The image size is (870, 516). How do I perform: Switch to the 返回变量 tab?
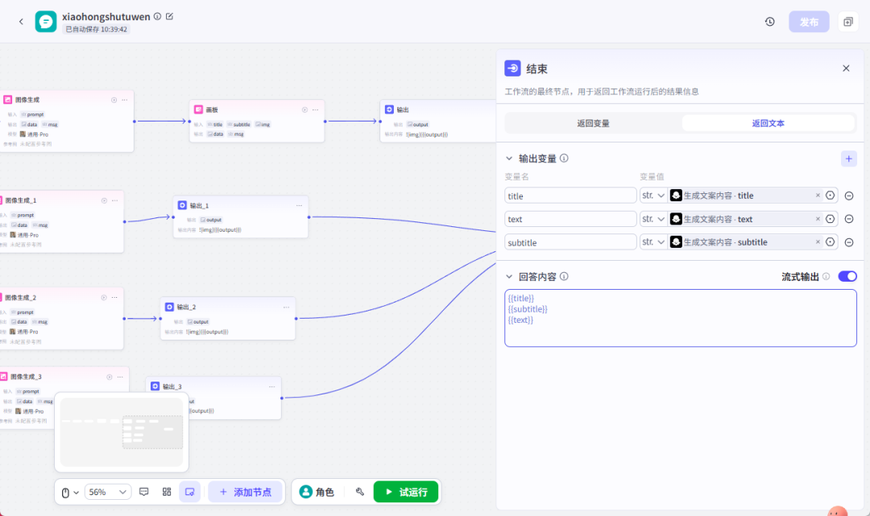click(x=593, y=123)
